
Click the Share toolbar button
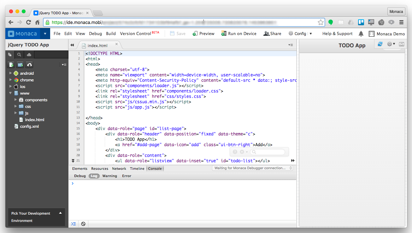[272, 33]
